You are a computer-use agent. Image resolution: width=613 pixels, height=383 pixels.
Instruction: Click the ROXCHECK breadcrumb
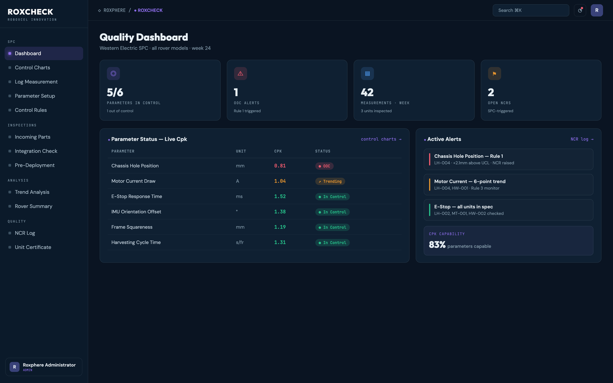coord(148,10)
